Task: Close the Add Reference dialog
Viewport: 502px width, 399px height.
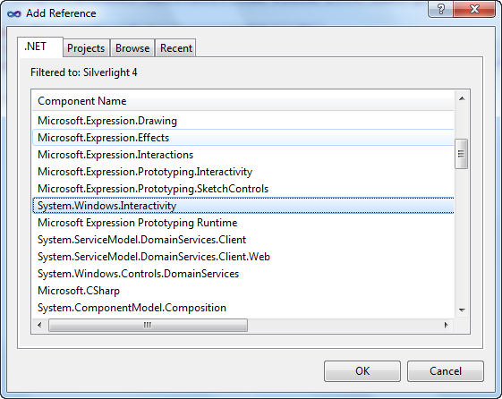Action: point(474,9)
